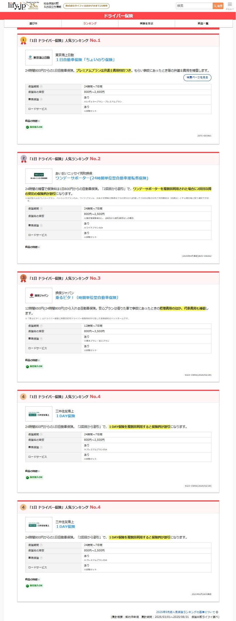Select the ランキング tab
Image resolution: width=236 pixels, height=621 pixels.
[90, 23]
